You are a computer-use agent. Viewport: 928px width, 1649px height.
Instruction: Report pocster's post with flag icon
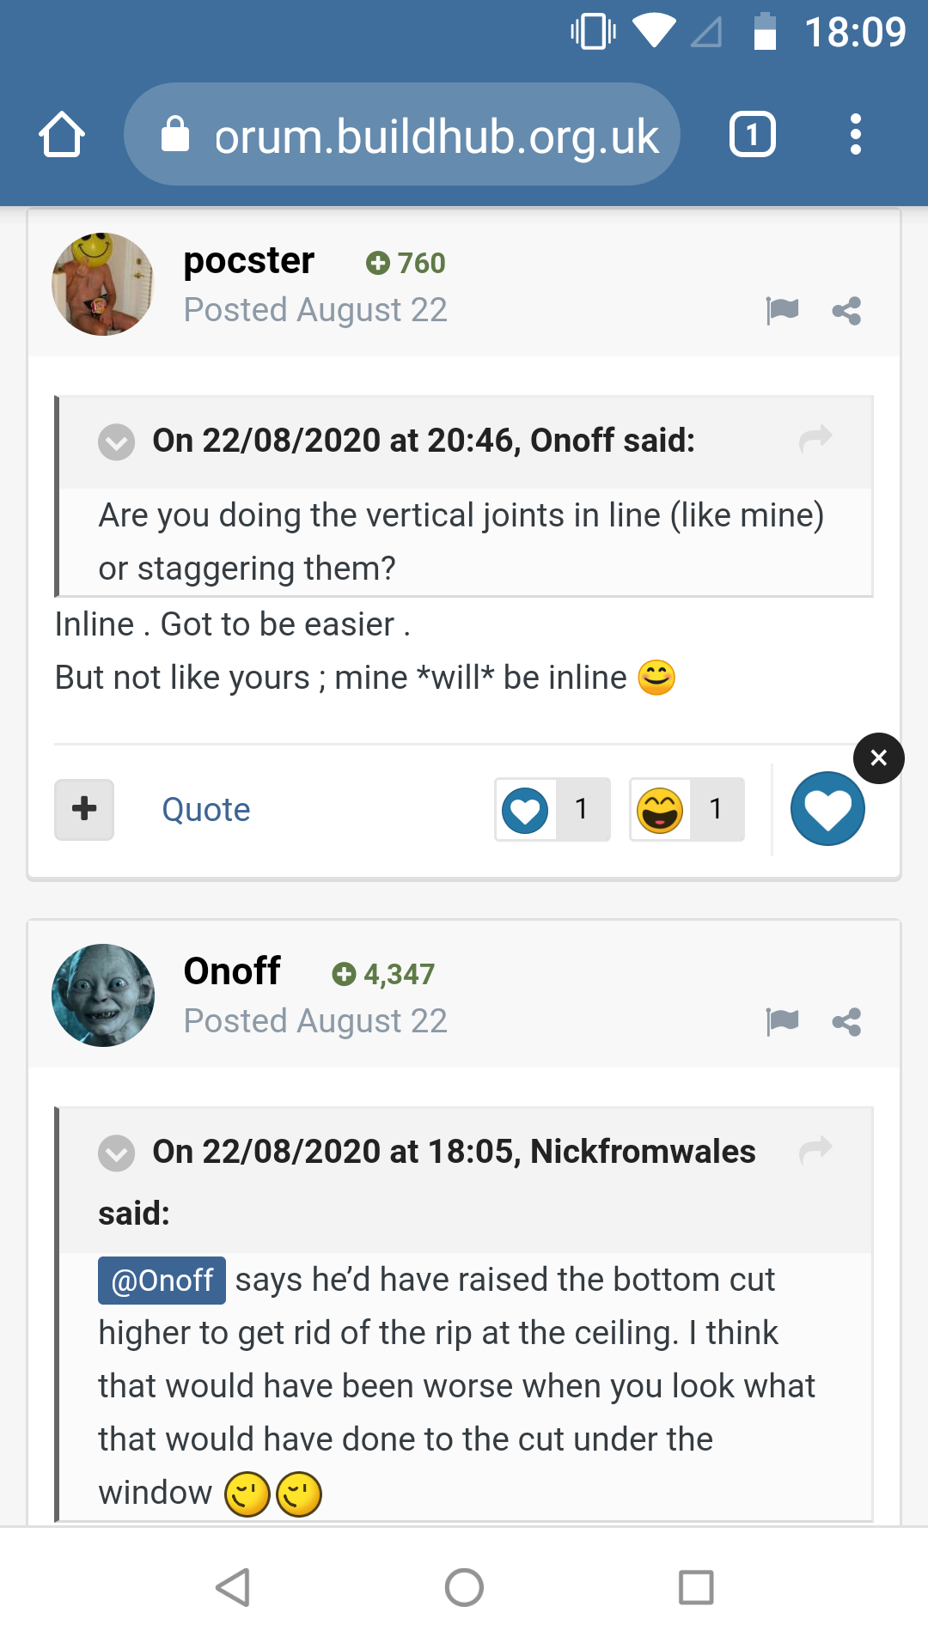click(782, 310)
